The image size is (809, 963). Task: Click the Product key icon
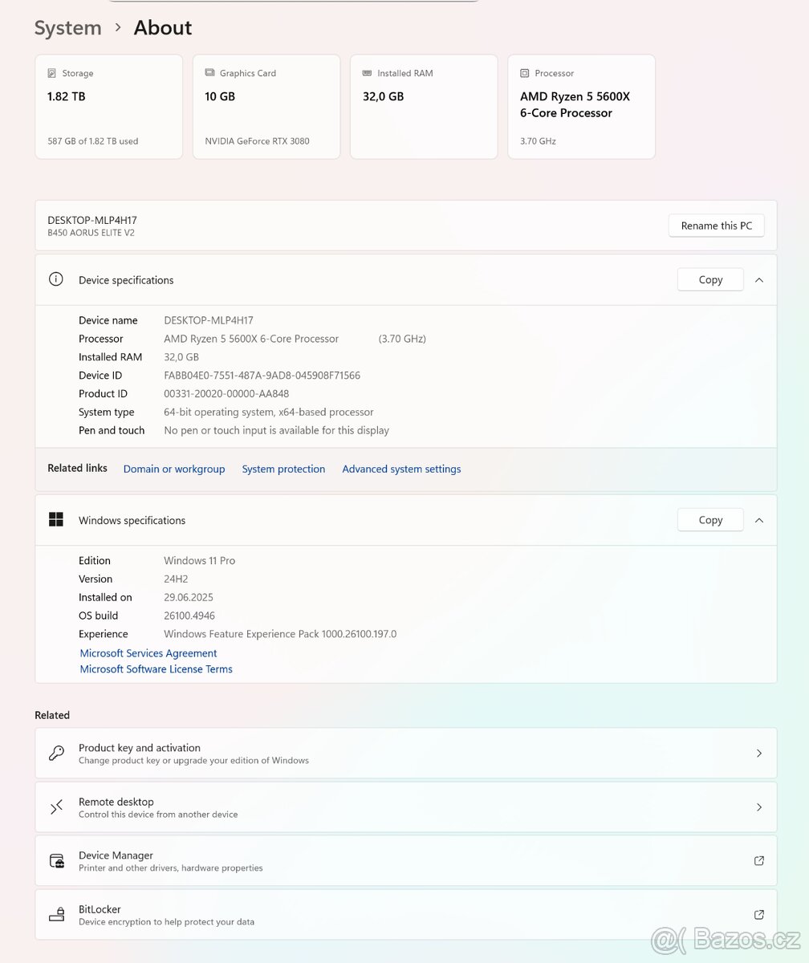[x=56, y=753]
